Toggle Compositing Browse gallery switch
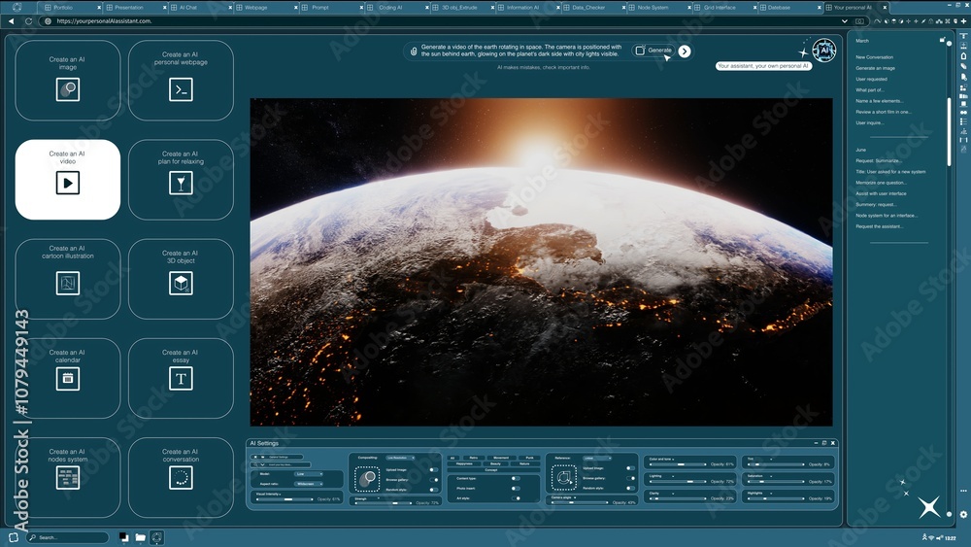Screen dimensions: 971x547 tap(433, 480)
